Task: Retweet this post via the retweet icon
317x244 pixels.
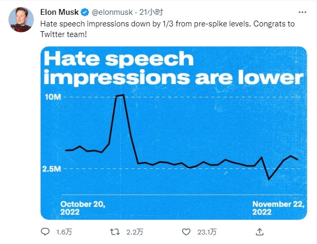Action: [115, 232]
